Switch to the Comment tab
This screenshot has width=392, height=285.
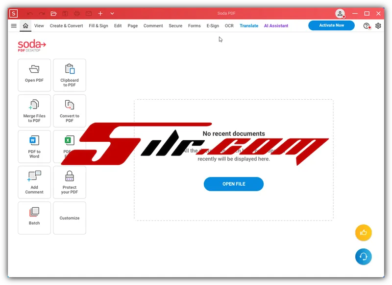tap(153, 26)
